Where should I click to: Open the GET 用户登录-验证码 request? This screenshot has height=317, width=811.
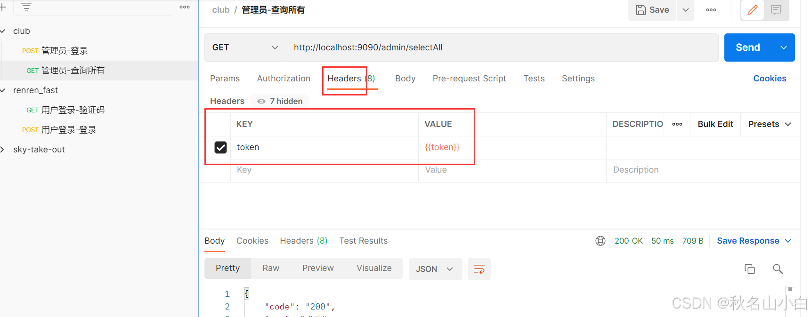[65, 110]
